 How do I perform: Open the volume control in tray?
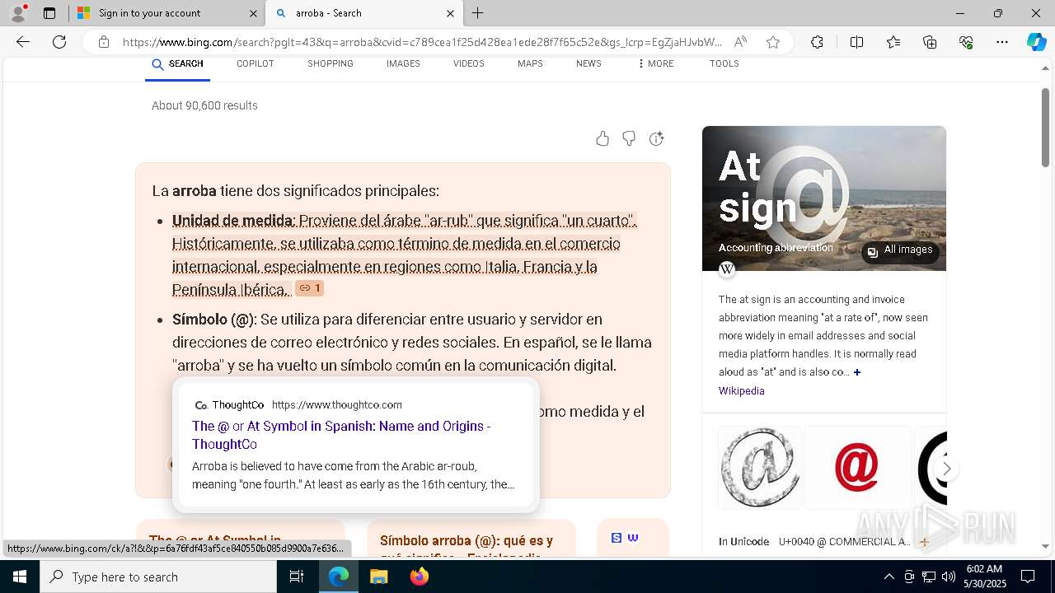(x=949, y=577)
